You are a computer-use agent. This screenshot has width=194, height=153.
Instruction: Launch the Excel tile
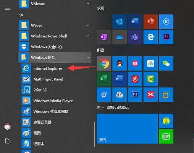click(x=104, y=79)
